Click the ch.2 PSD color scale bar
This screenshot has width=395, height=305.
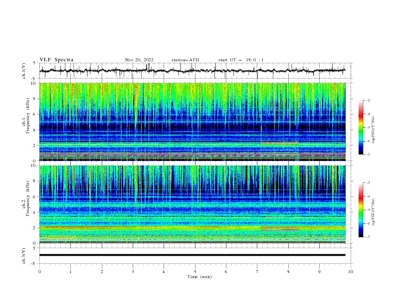[x=361, y=210]
